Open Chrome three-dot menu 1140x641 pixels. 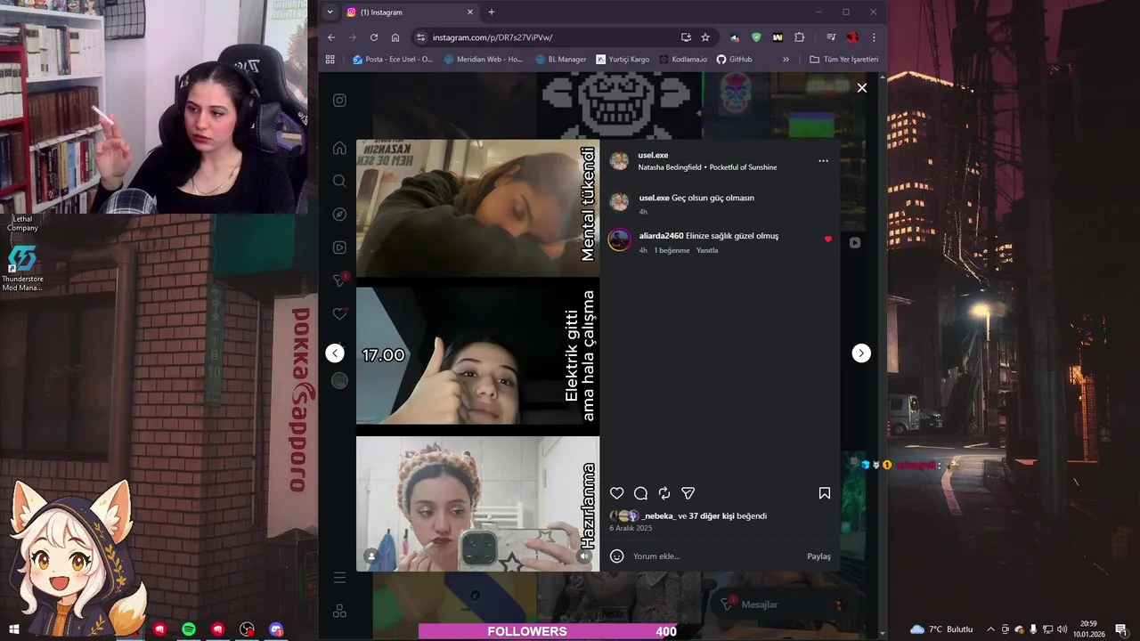(874, 37)
